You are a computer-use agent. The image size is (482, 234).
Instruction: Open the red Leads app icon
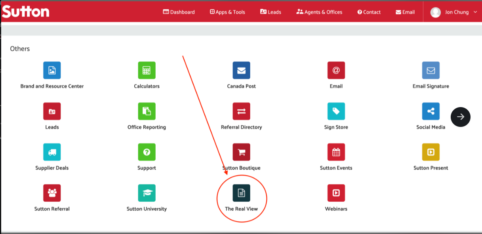pyautogui.click(x=52, y=111)
